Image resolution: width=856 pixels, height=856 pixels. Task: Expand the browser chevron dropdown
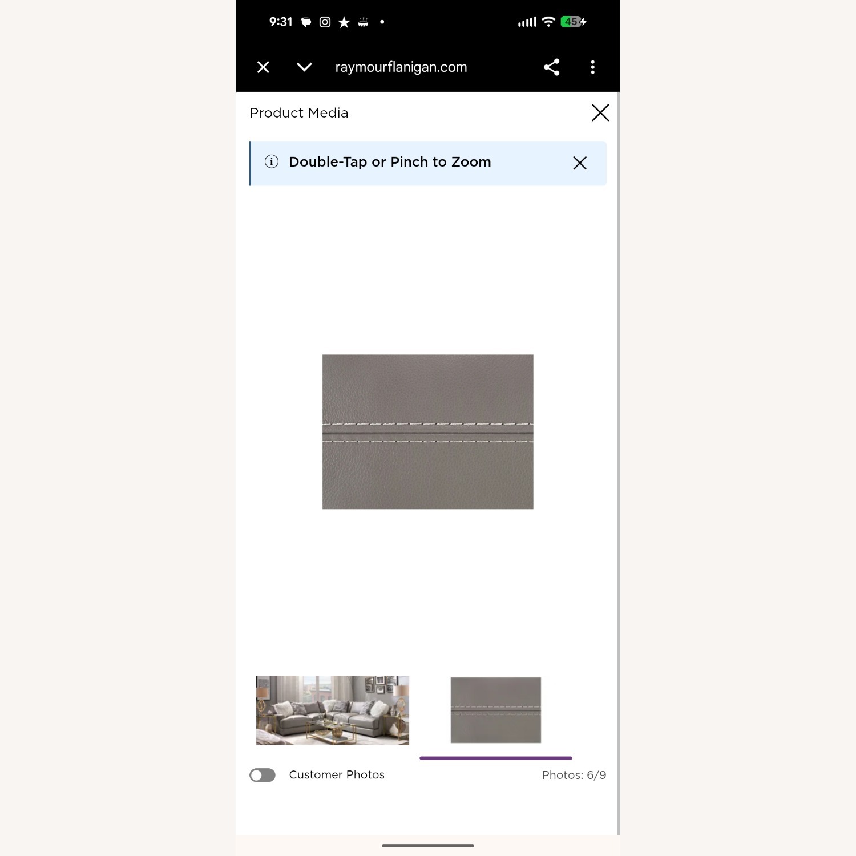tap(304, 67)
